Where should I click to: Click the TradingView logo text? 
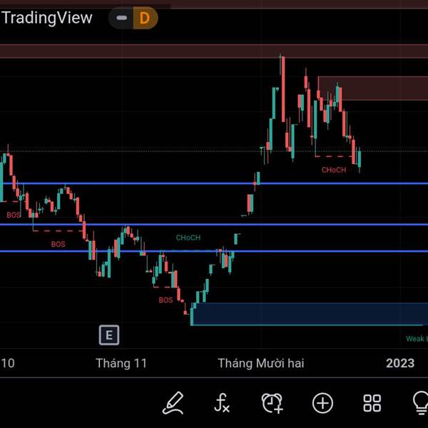pyautogui.click(x=47, y=18)
